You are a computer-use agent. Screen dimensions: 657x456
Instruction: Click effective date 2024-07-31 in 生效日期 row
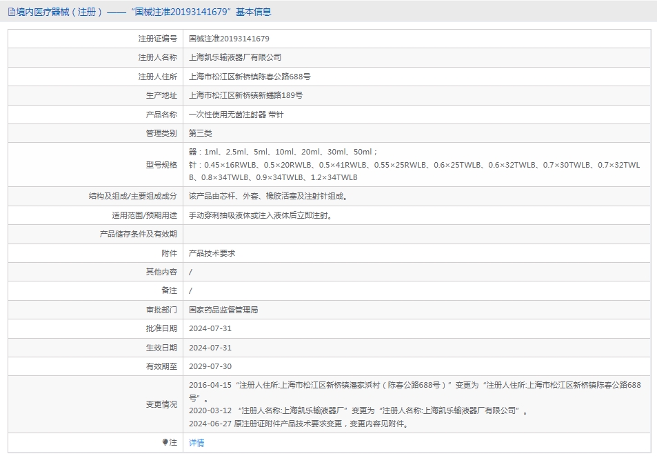(x=210, y=348)
